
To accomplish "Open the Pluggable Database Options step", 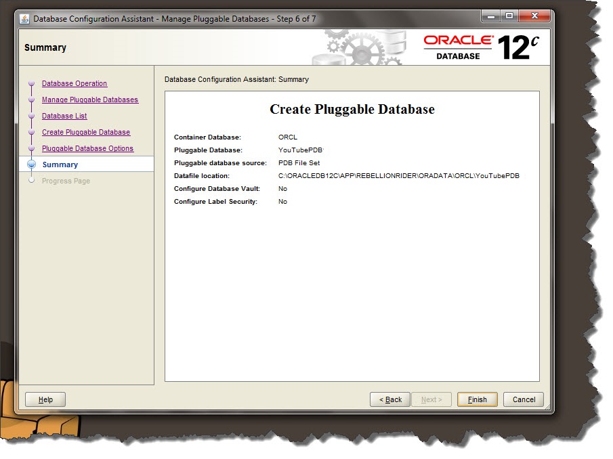I will 87,148.
